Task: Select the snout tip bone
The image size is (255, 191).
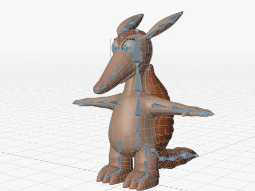Action: pyautogui.click(x=101, y=88)
